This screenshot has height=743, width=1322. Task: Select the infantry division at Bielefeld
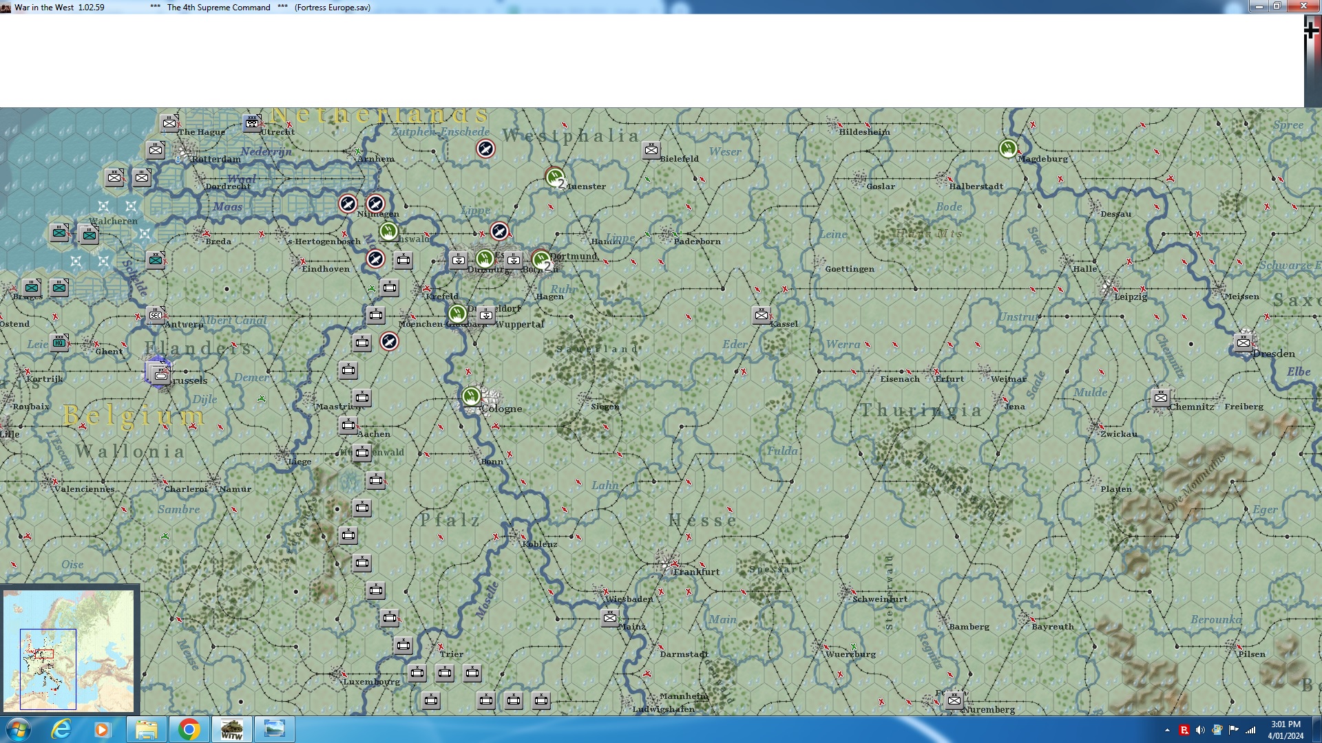point(651,149)
